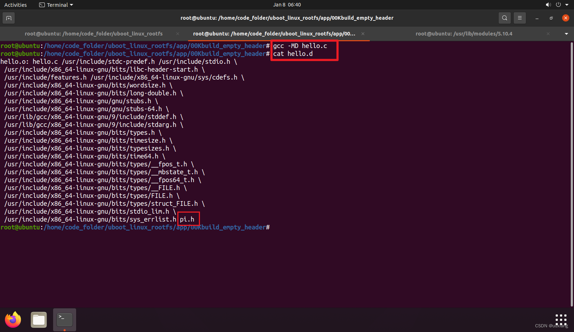Image resolution: width=574 pixels, height=332 pixels.
Task: Click the line with bits/wordsize.h
Action: click(88, 85)
